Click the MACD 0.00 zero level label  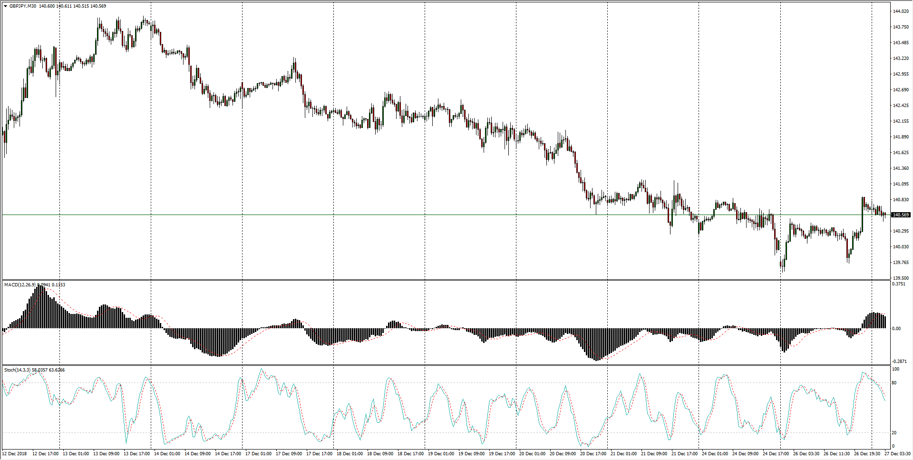[x=896, y=329]
